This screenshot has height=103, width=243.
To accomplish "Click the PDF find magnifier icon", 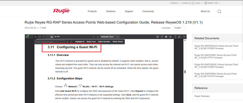I will click(x=35, y=37).
